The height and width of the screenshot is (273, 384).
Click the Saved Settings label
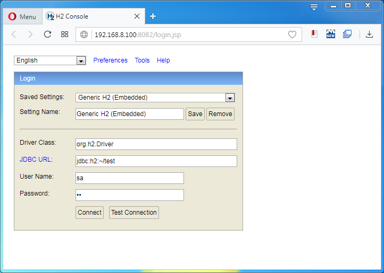[42, 97]
